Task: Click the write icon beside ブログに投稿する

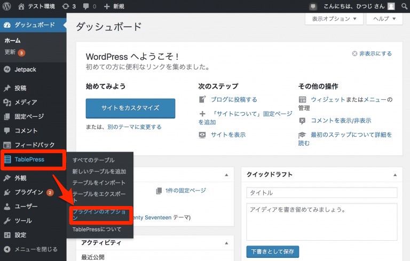Action: tap(202, 99)
